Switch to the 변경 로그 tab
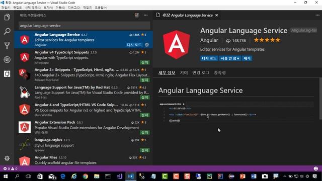 click(x=201, y=72)
